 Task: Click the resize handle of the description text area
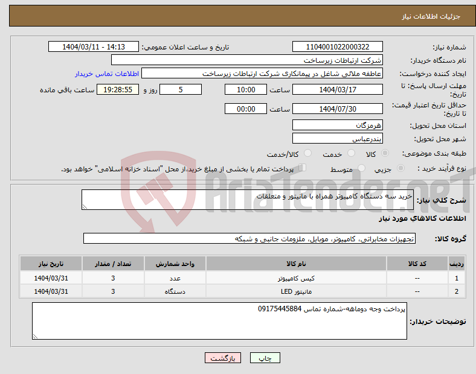(x=85, y=207)
